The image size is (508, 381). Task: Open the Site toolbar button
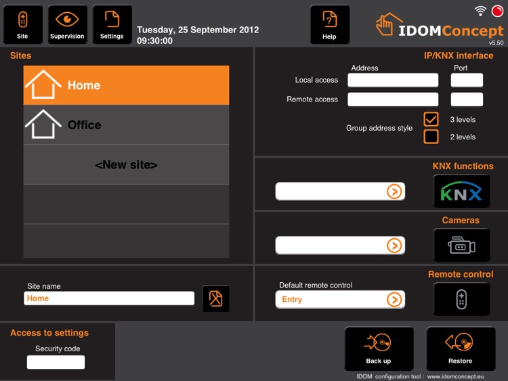[22, 24]
